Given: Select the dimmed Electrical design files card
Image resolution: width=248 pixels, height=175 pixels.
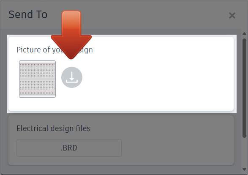Looking at the screenshot, I should 121,140.
